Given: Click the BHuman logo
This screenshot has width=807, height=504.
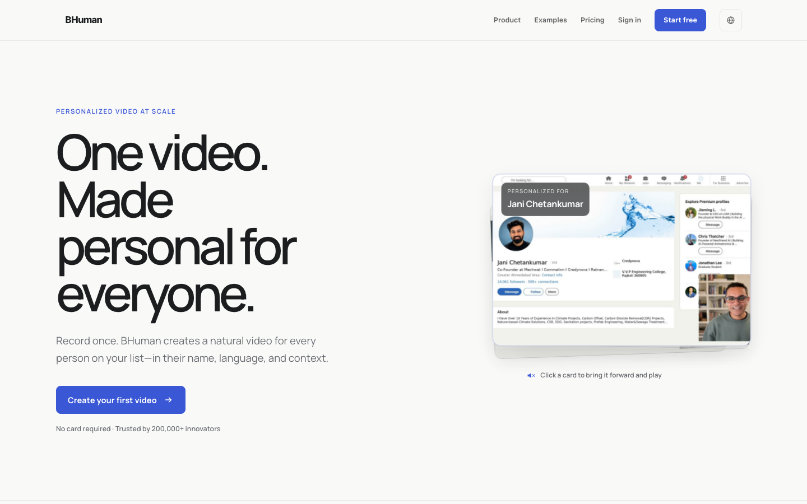Looking at the screenshot, I should pos(84,20).
